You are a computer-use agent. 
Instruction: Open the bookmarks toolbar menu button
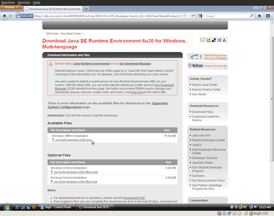269,16
